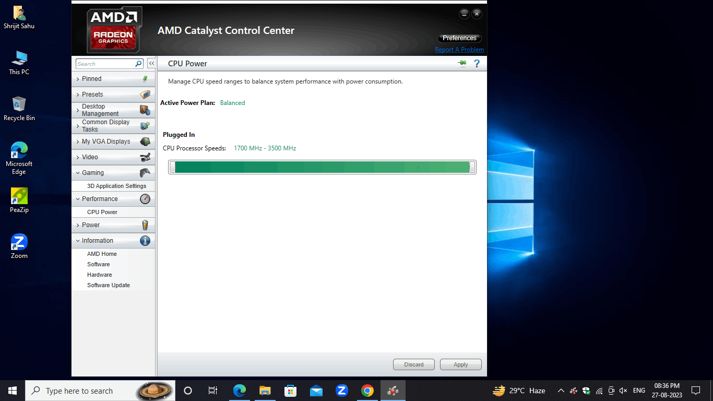This screenshot has width=713, height=401.
Task: Click the Balanced power plan link
Action: coord(232,103)
